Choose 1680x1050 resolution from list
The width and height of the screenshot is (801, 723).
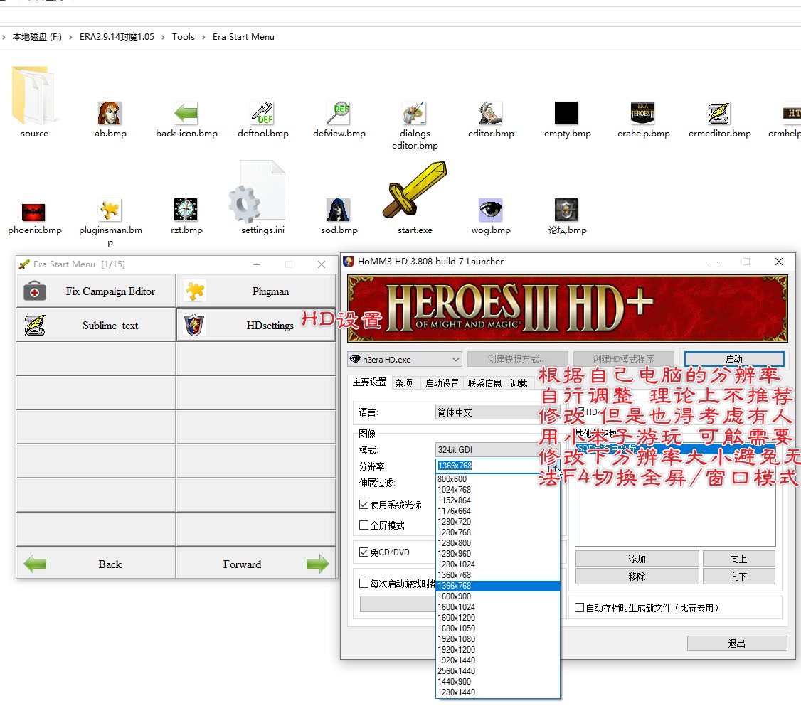pos(498,628)
